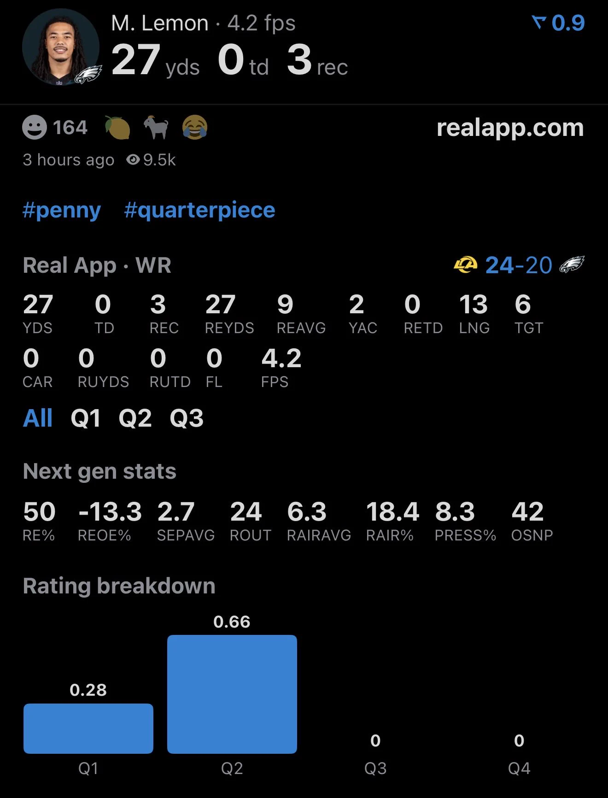Tap the Q2 rating bar showing 0.66
Screen dimensions: 608x798
[x=232, y=694]
